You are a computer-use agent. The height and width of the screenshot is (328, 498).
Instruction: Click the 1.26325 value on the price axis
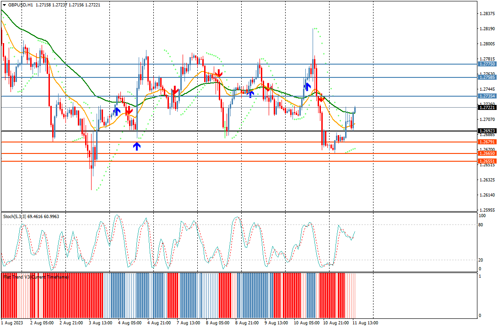[487, 180]
